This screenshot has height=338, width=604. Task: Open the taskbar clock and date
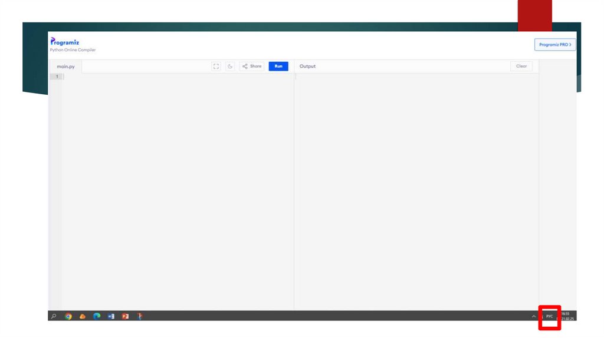567,316
